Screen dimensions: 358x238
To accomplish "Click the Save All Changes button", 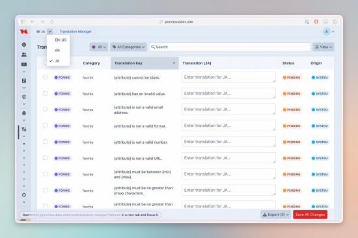I will click(310, 215).
